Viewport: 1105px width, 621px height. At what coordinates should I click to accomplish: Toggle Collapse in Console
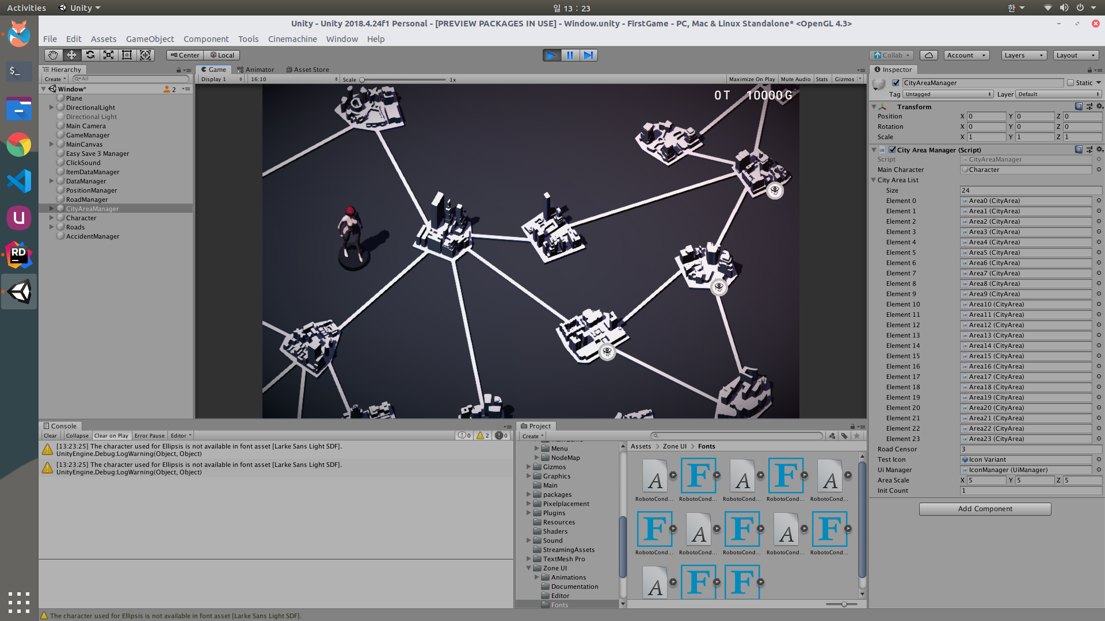point(77,435)
